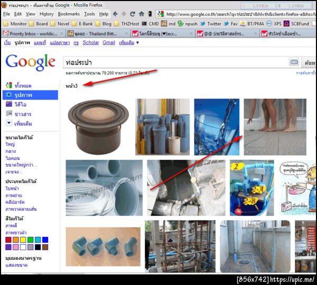
Task: Click in the ท่อประปา search field
Action: 176,62
